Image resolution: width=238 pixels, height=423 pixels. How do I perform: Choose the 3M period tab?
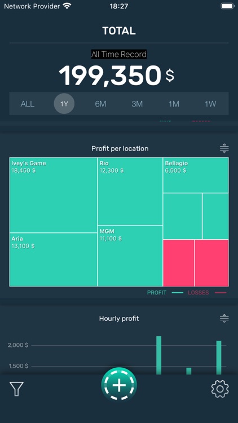coord(137,104)
